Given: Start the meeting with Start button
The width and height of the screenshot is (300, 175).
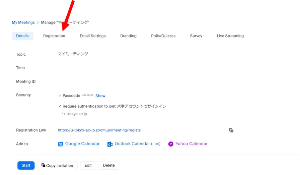Looking at the screenshot, I should (26, 165).
